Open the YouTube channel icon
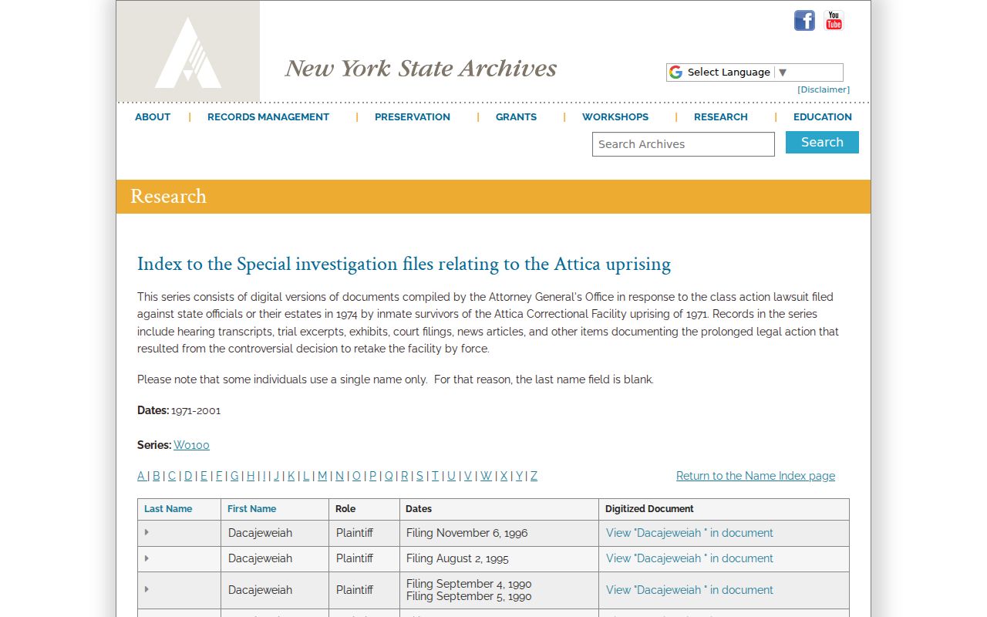 tap(834, 21)
